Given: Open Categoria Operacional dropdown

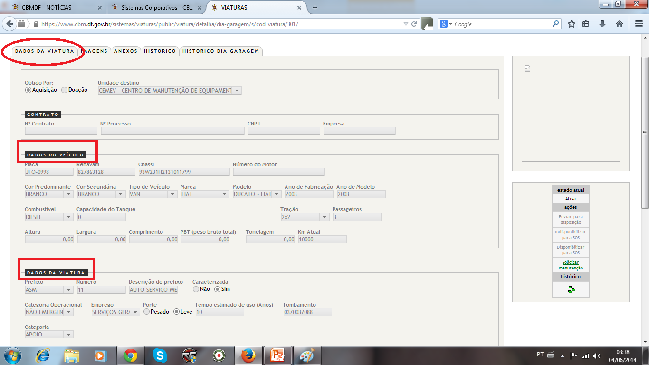Looking at the screenshot, I should pos(49,312).
